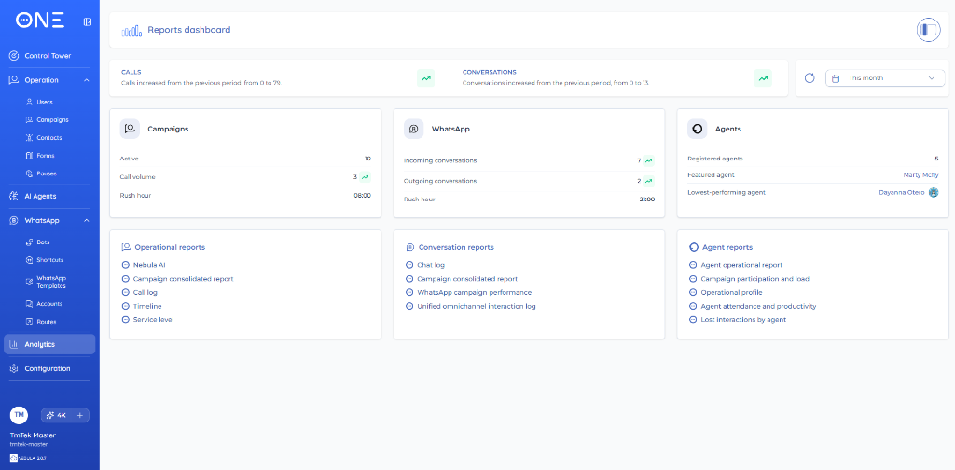This screenshot has height=470, width=955.
Task: Click the Agent reports heading
Action: (x=727, y=248)
